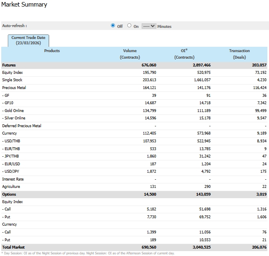The image size is (269, 256).
Task: Enable Auto-refresh with the On radio button
Action: pos(129,26)
